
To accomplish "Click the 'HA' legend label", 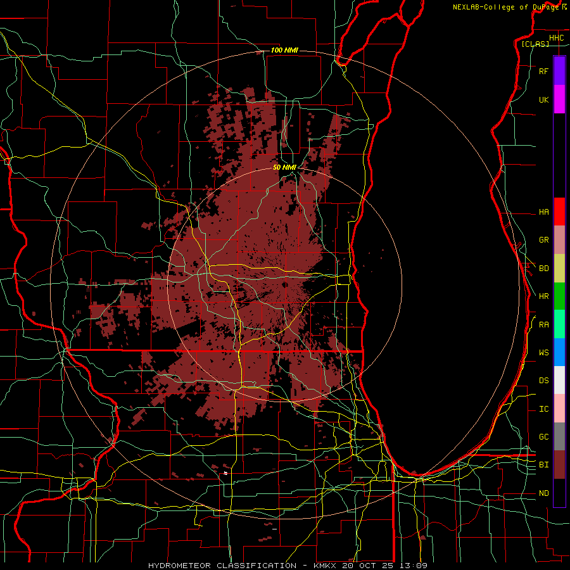I will 543,212.
